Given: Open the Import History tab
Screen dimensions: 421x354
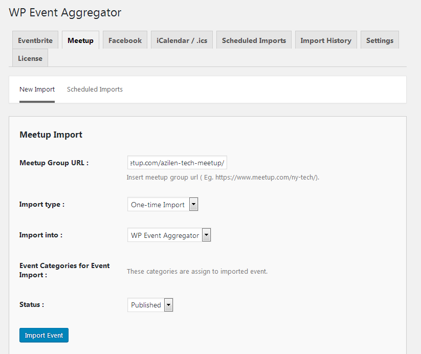Looking at the screenshot, I should [326, 40].
